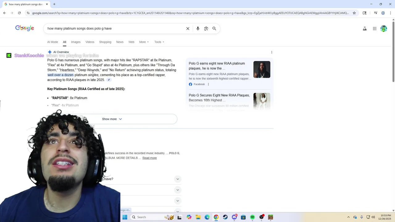Viewport: 395px width, 222px height.
Task: Open AI Overview three-dot options
Action: (x=272, y=52)
